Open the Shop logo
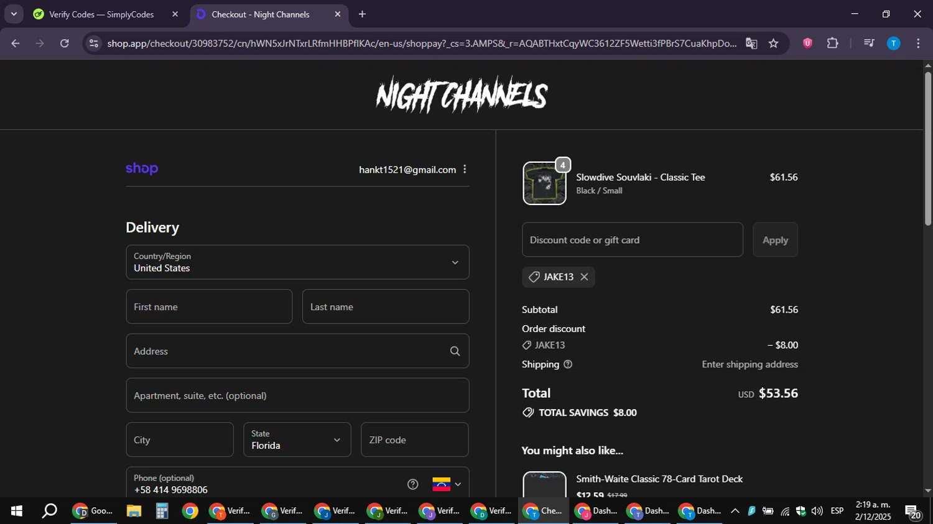Screen dimensions: 933x524 (x=142, y=168)
